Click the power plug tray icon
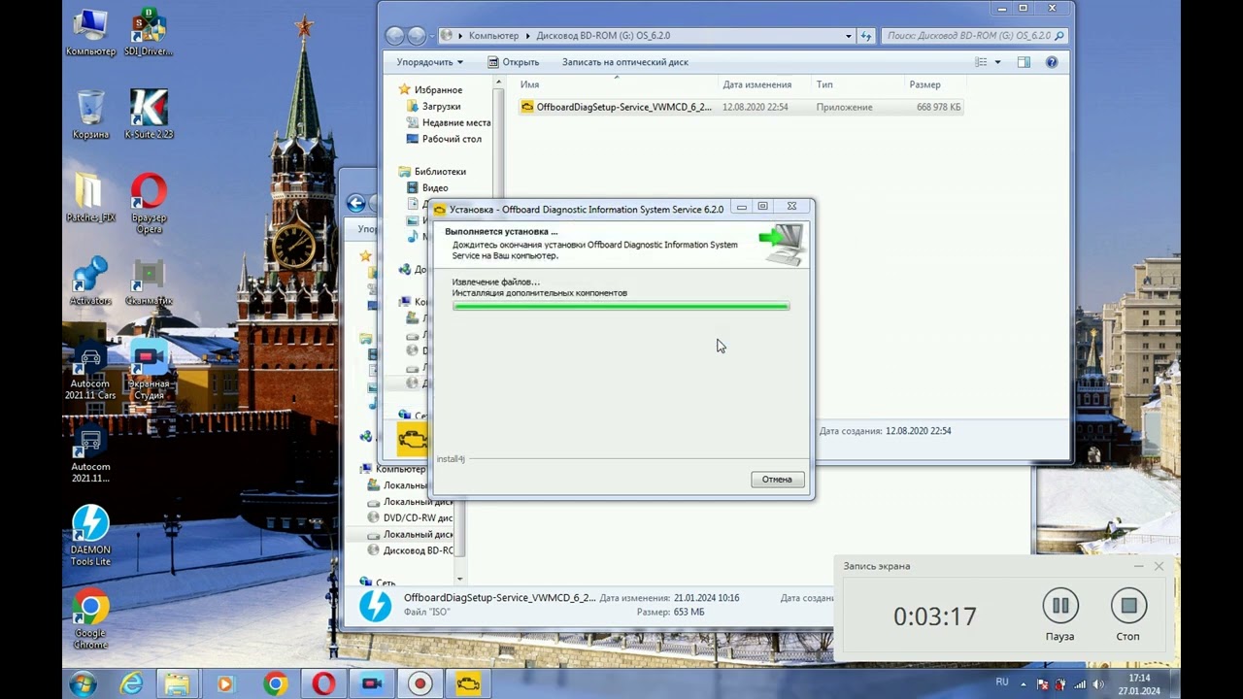The height and width of the screenshot is (699, 1243). (1060, 684)
